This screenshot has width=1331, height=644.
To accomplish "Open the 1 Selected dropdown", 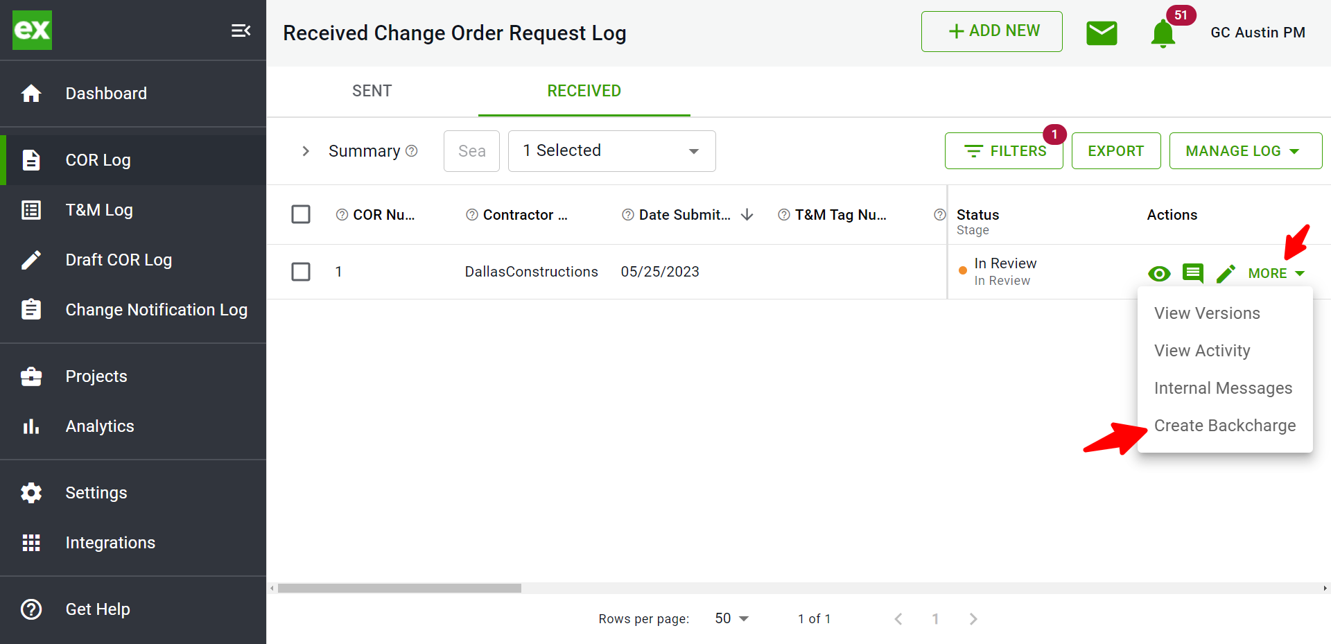I will (x=611, y=151).
